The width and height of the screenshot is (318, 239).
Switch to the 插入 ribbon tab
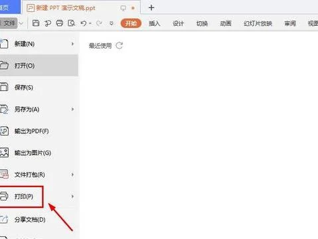(155, 23)
